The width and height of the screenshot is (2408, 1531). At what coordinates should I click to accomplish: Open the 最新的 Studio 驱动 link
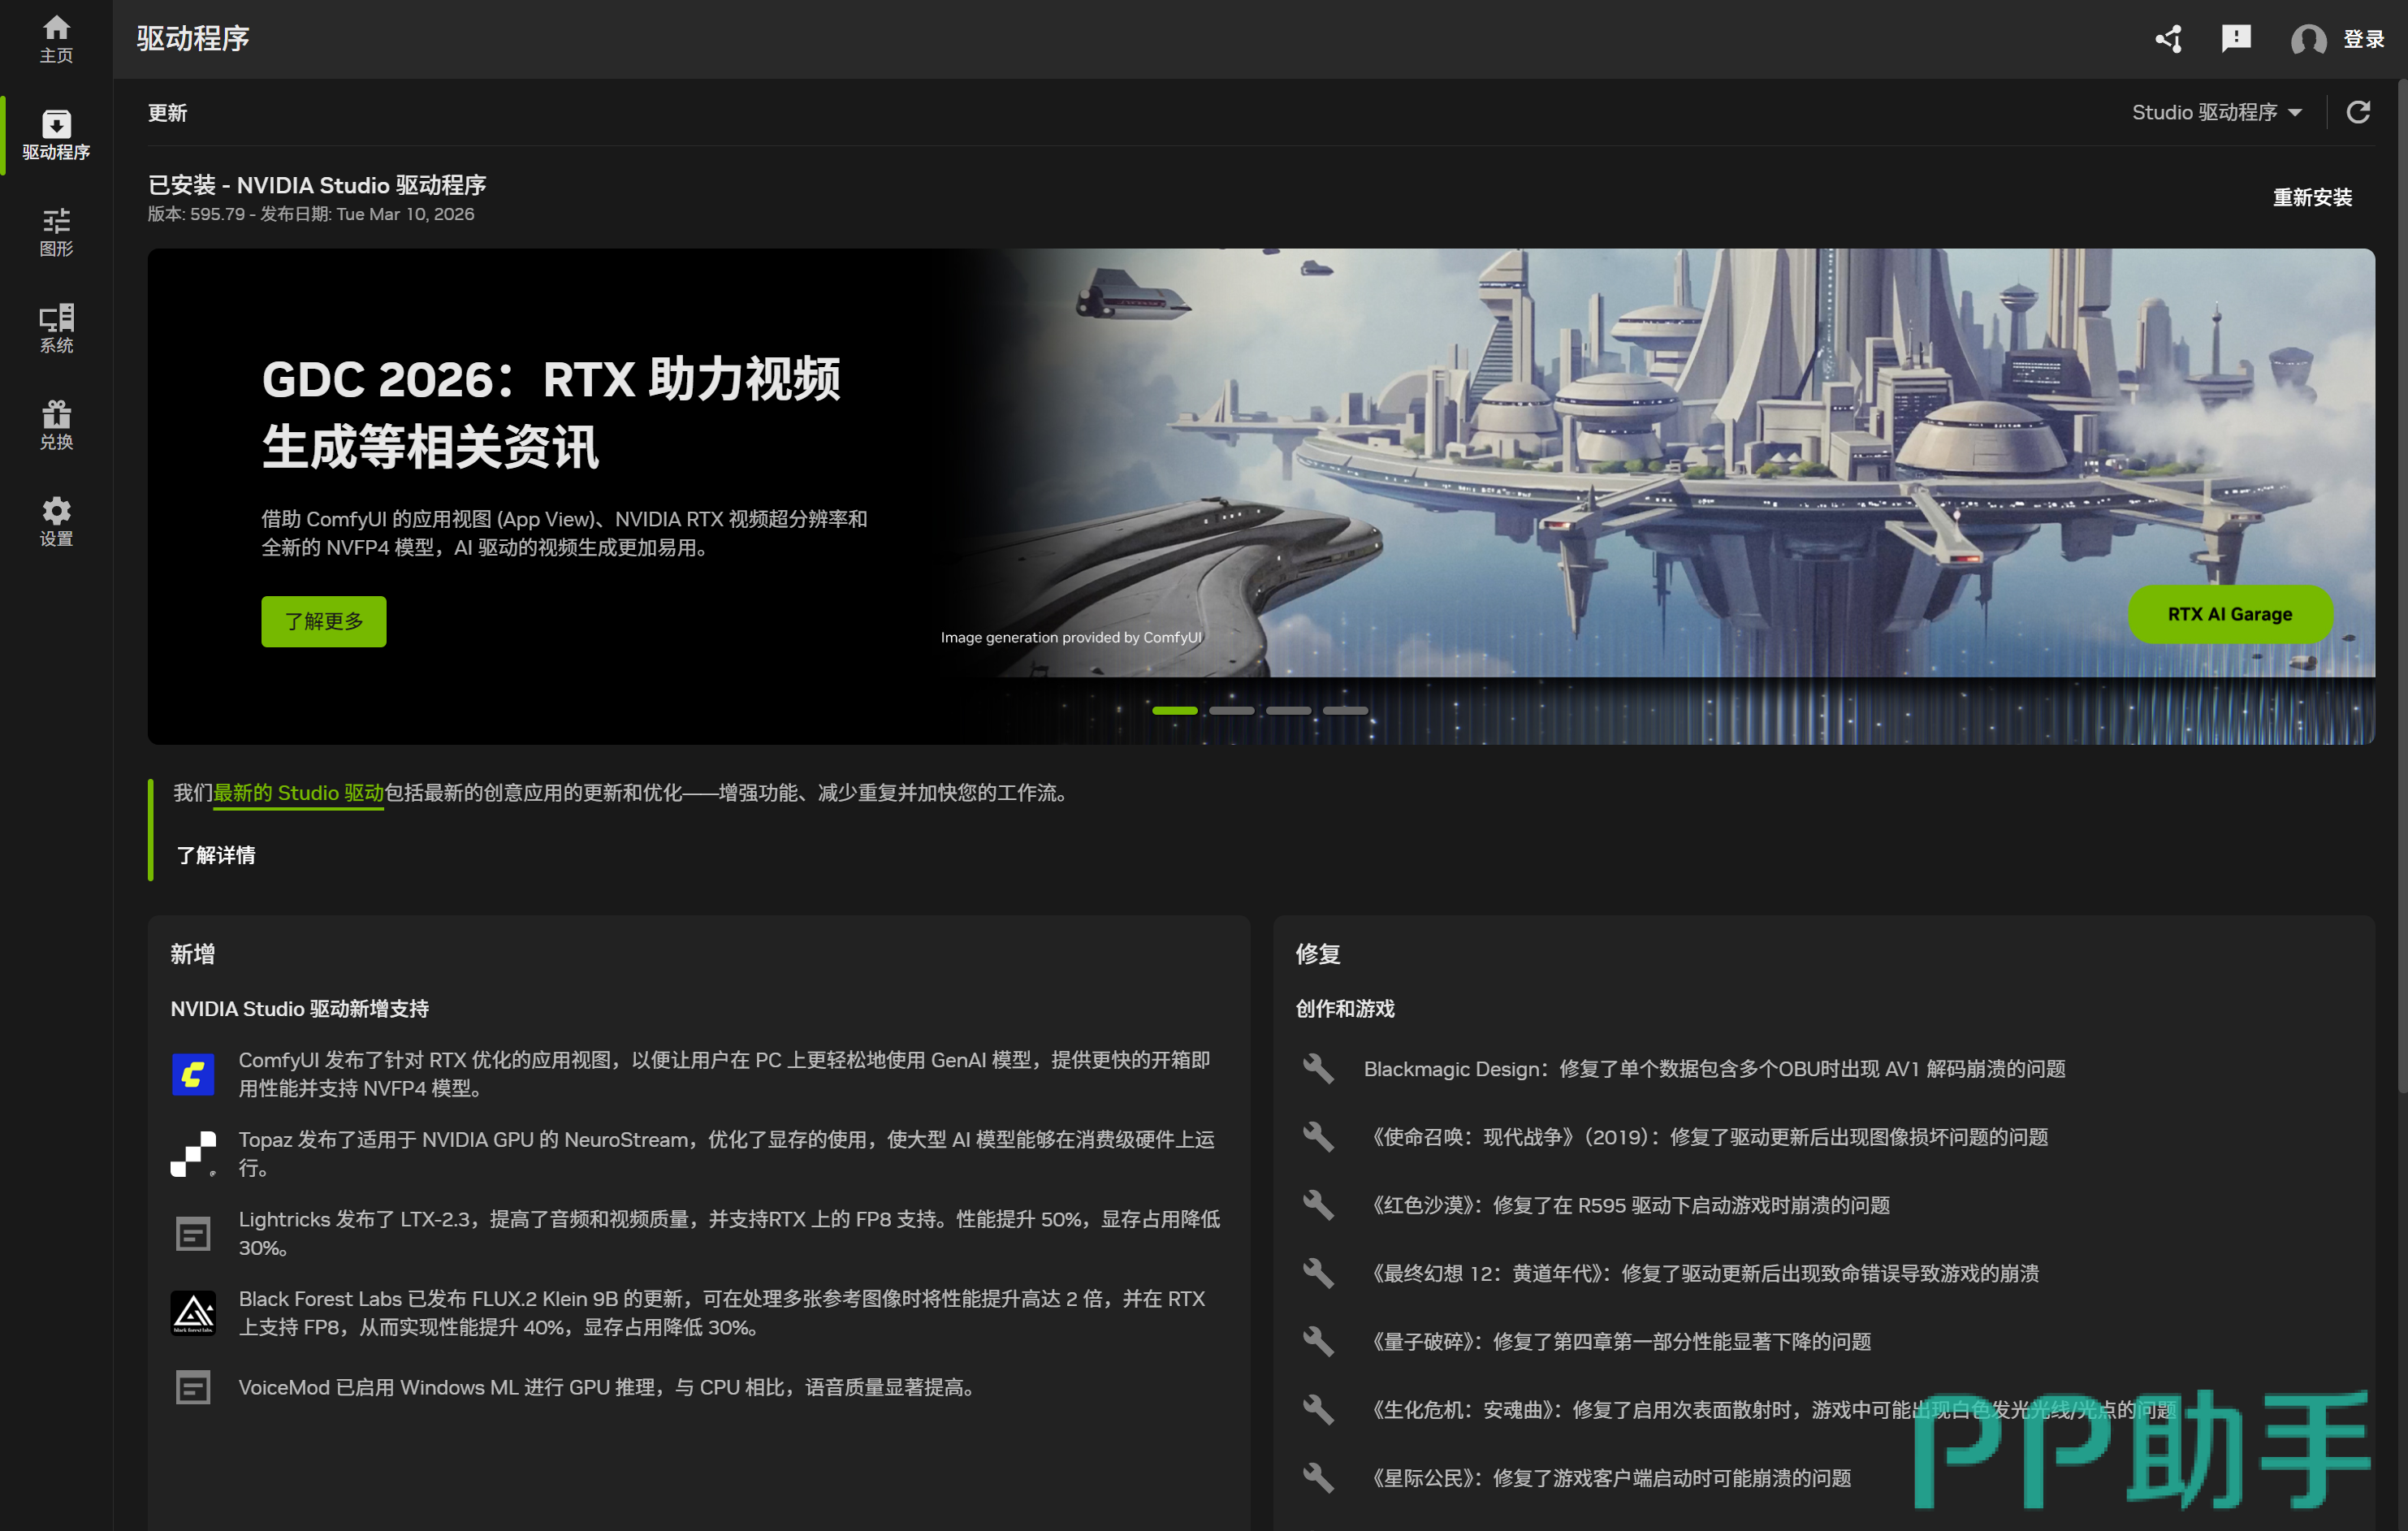click(298, 793)
